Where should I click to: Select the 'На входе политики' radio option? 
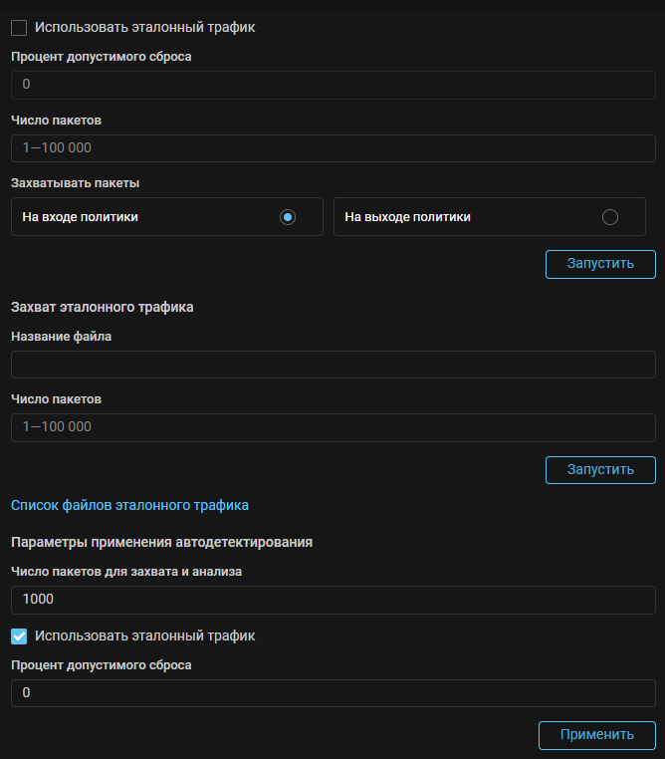pos(288,217)
